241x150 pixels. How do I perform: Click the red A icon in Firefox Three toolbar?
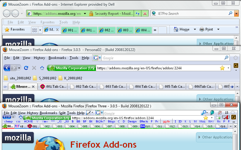226,117
